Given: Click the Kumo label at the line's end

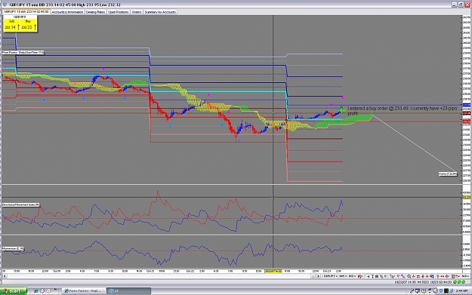Looking at the screenshot, I should pos(448,174).
